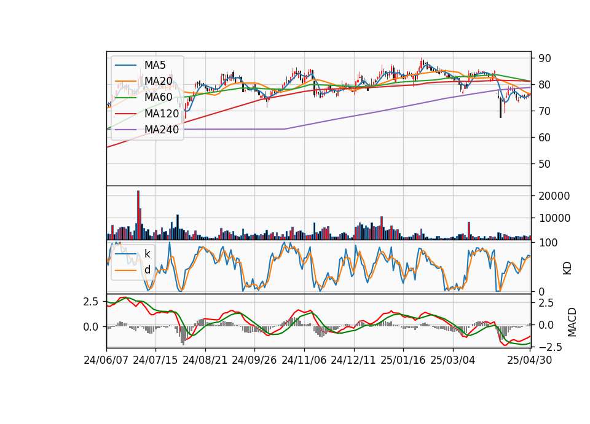Click the 90 price axis tick
This screenshot has height=424, width=590.
(545, 59)
